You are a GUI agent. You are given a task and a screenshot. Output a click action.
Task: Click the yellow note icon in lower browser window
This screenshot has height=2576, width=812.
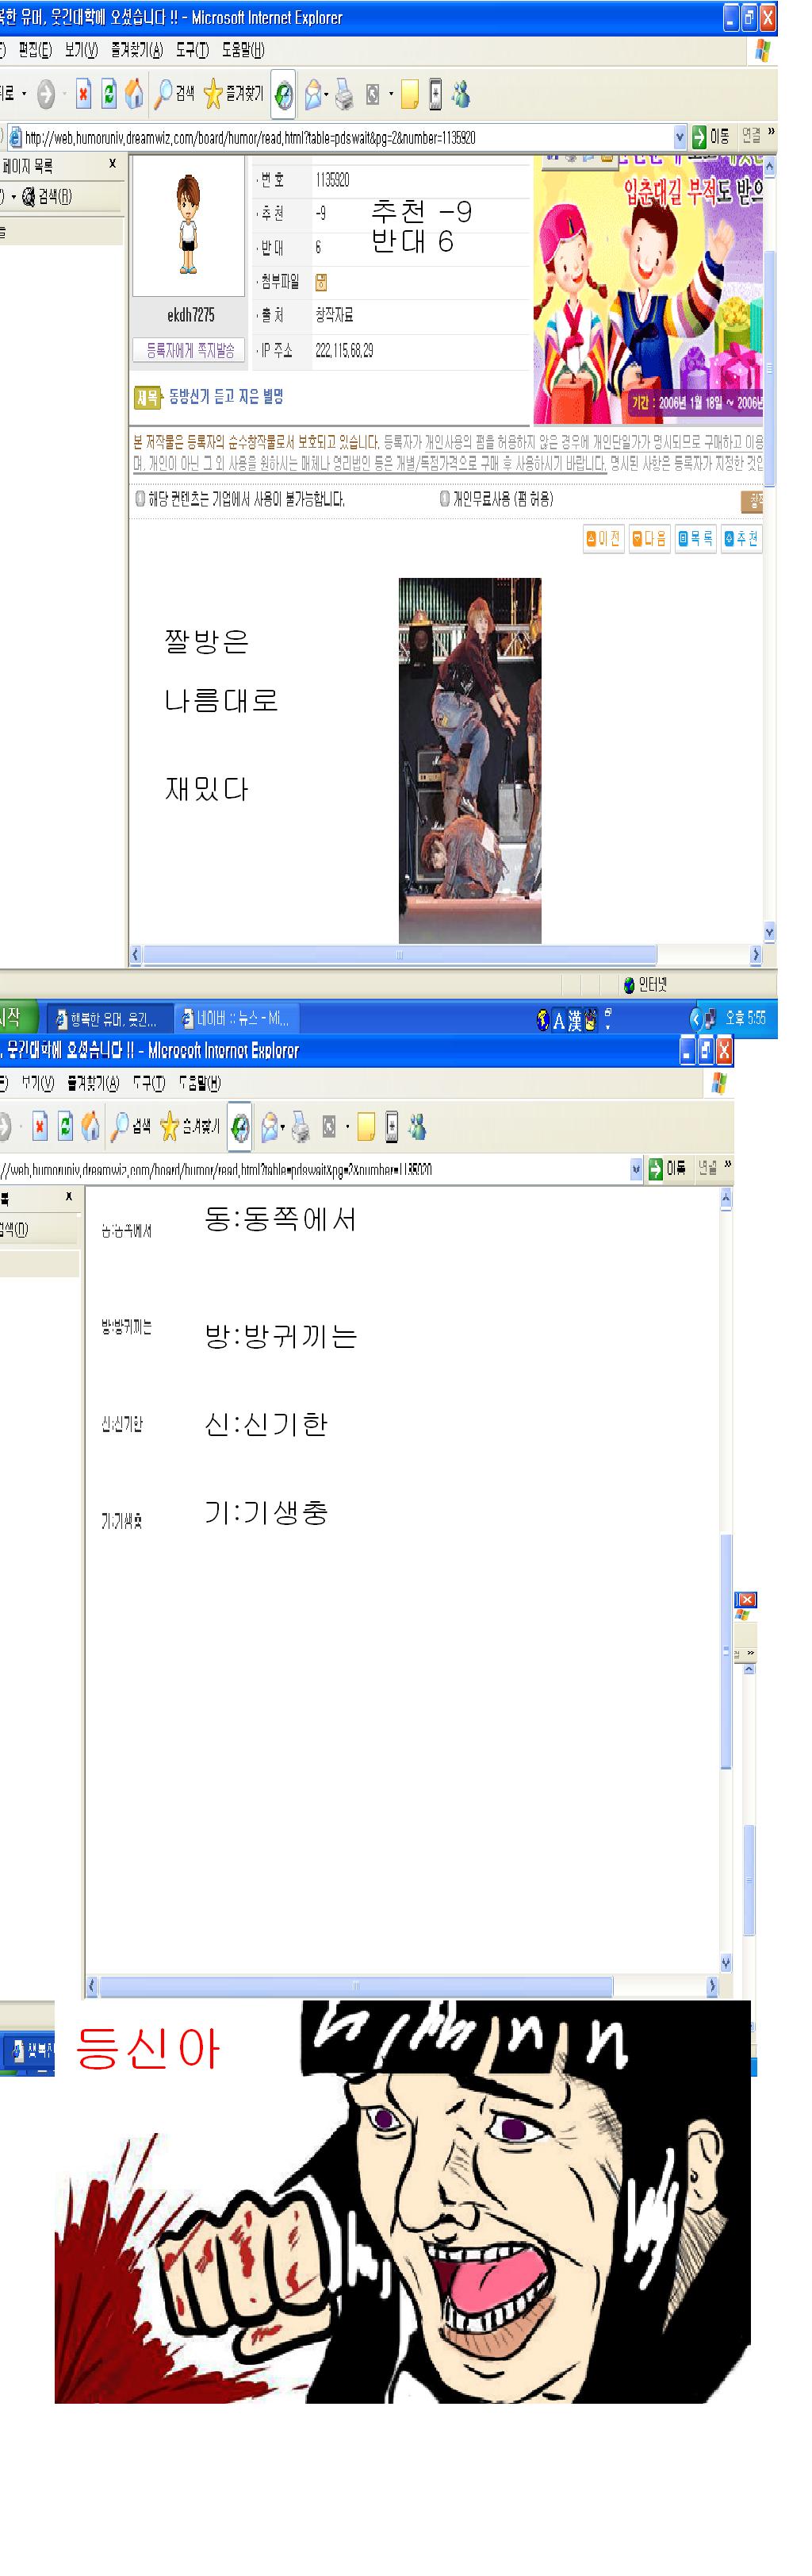(x=366, y=1127)
